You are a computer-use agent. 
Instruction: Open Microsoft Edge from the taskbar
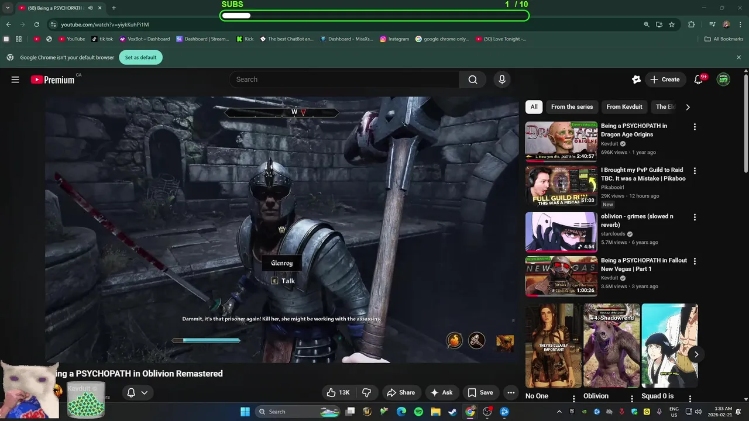[401, 412]
